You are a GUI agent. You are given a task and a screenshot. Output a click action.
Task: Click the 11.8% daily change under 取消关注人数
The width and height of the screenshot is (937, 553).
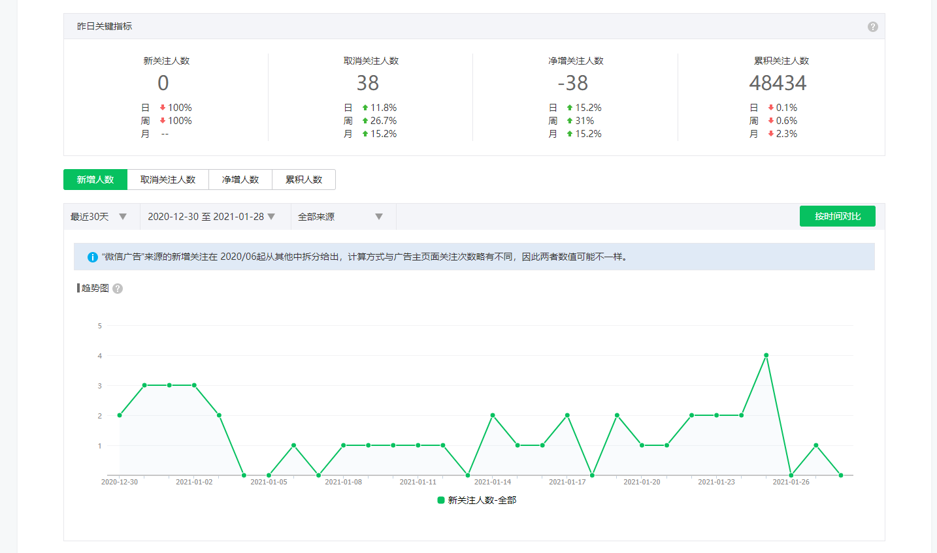(x=384, y=108)
